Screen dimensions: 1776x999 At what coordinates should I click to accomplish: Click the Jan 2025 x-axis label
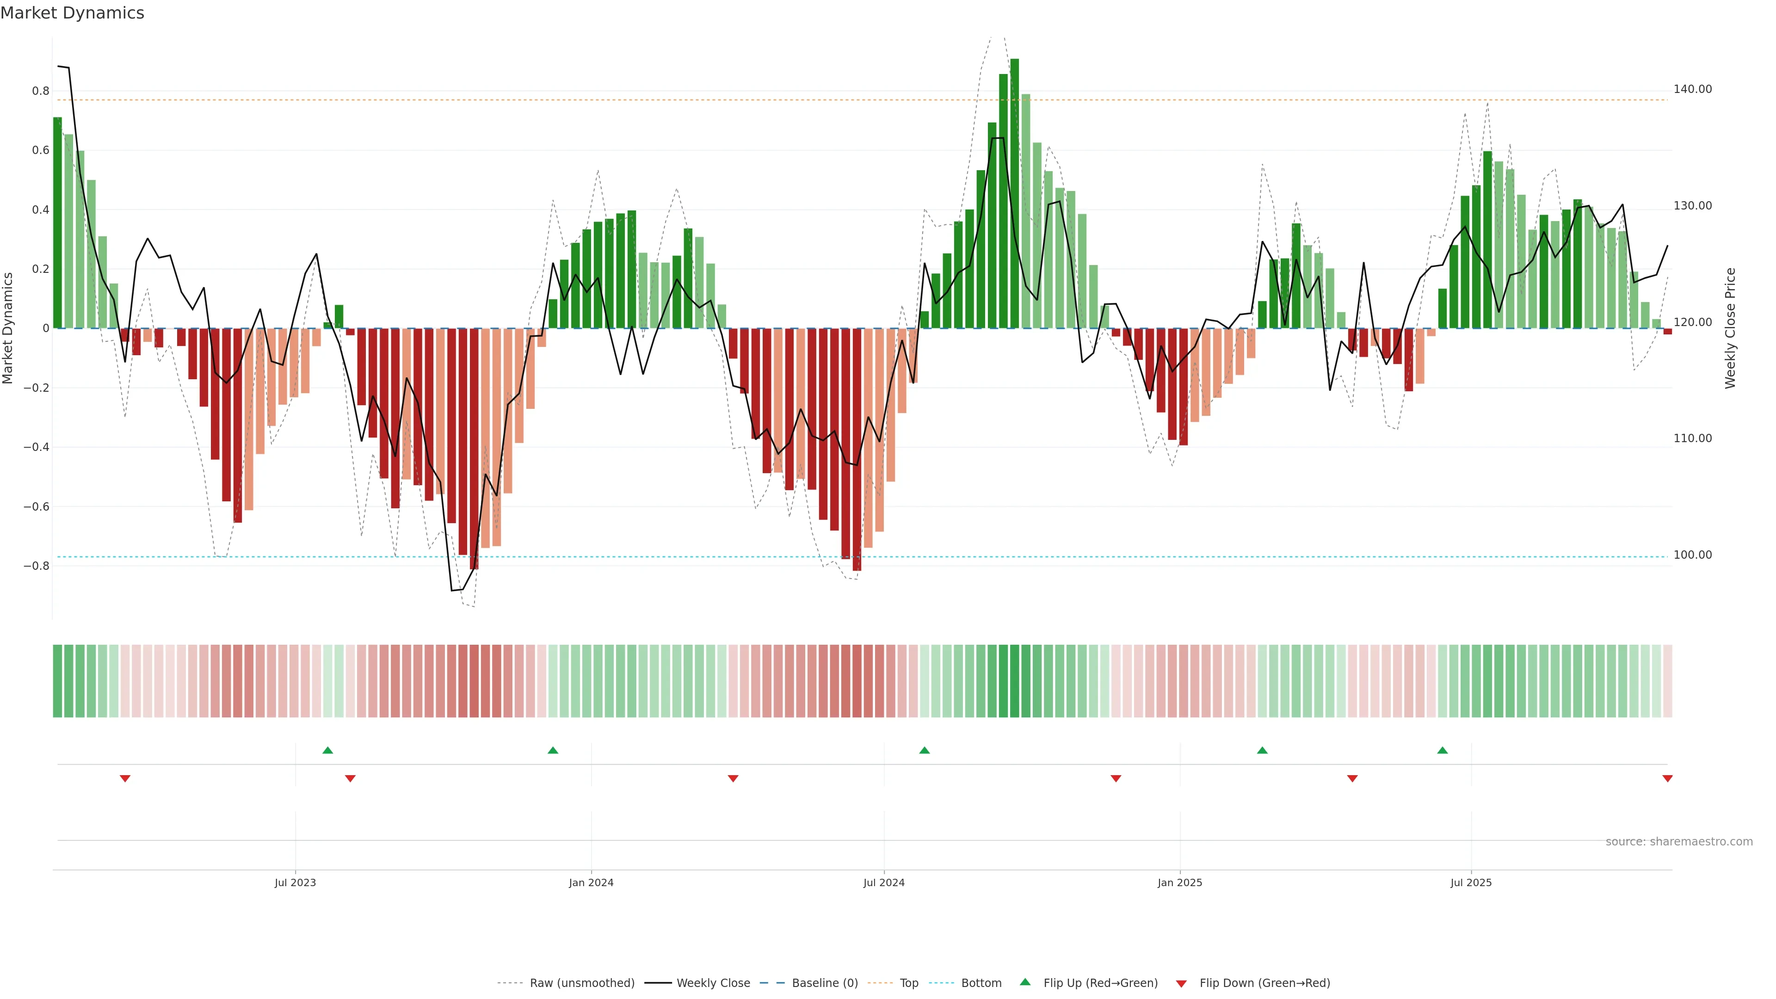pos(1180,882)
